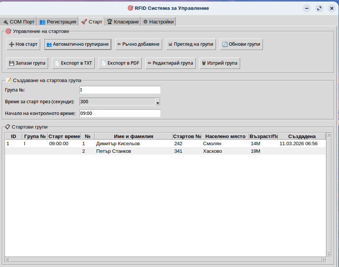Delete group with the Изтрий група trash button
Screen dimensions: 339x267
[x=220, y=63]
